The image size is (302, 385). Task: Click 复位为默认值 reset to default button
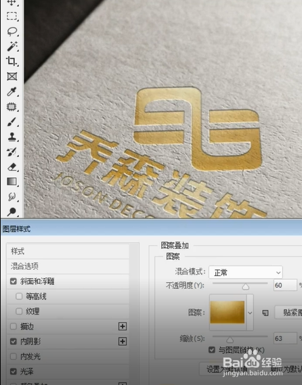285,369
